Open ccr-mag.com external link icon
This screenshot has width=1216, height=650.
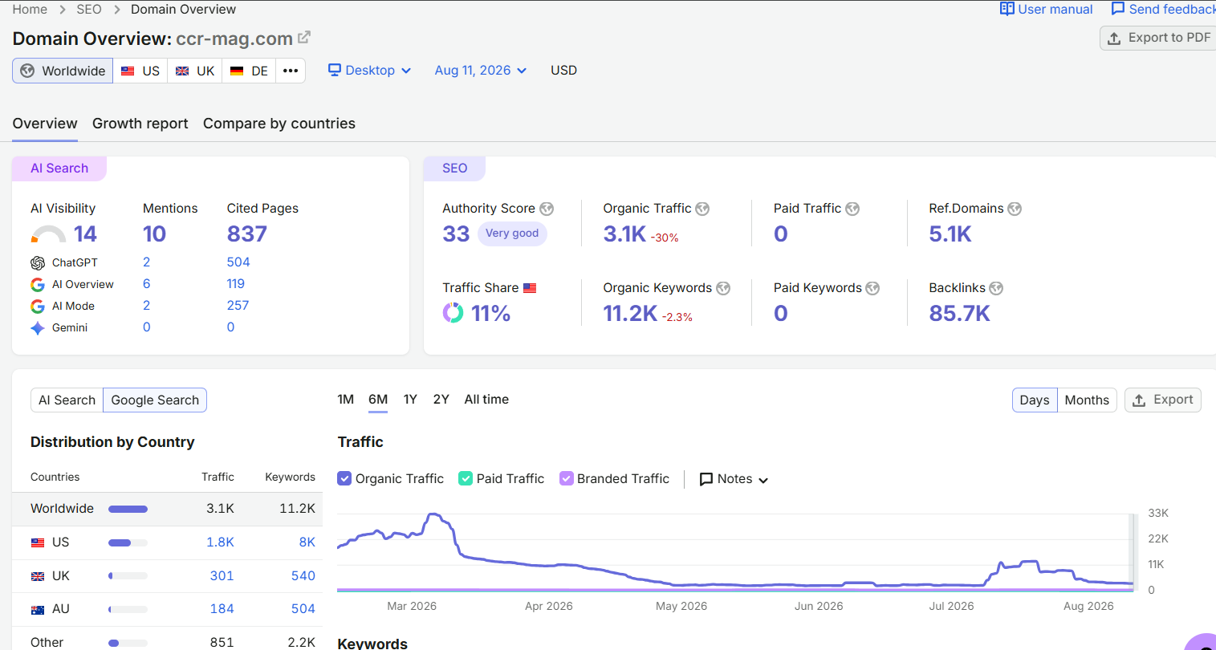[x=304, y=38]
